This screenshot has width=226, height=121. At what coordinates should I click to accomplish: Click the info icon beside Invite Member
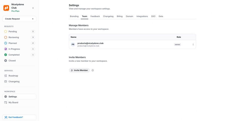(93, 70)
